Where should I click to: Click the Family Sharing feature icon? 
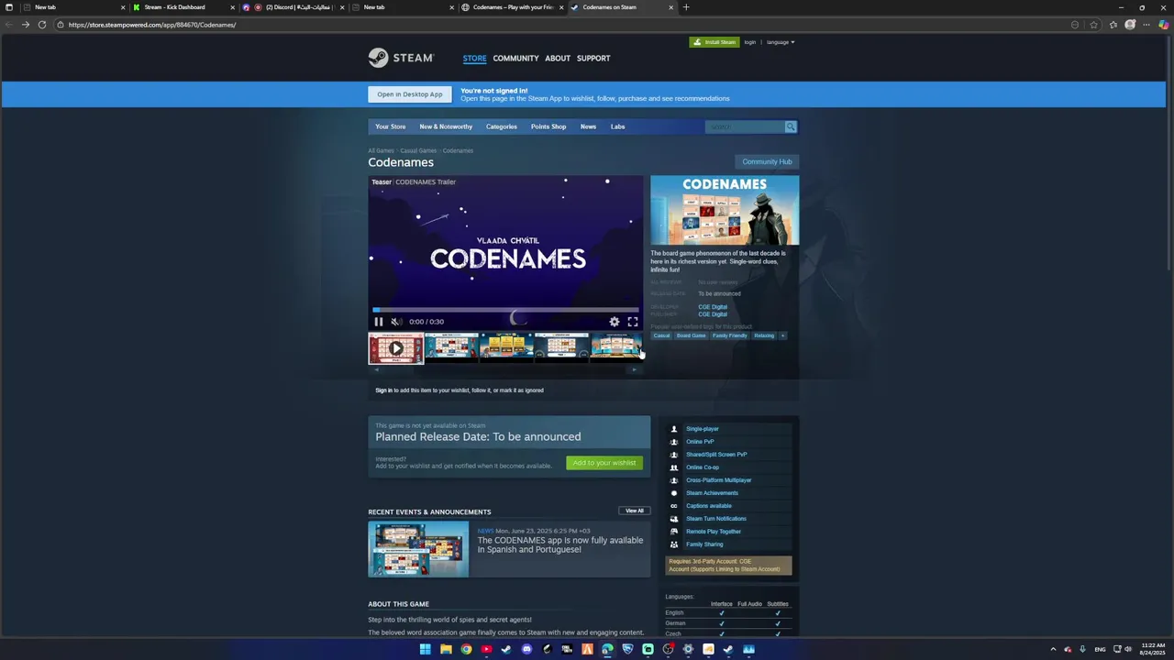point(674,544)
